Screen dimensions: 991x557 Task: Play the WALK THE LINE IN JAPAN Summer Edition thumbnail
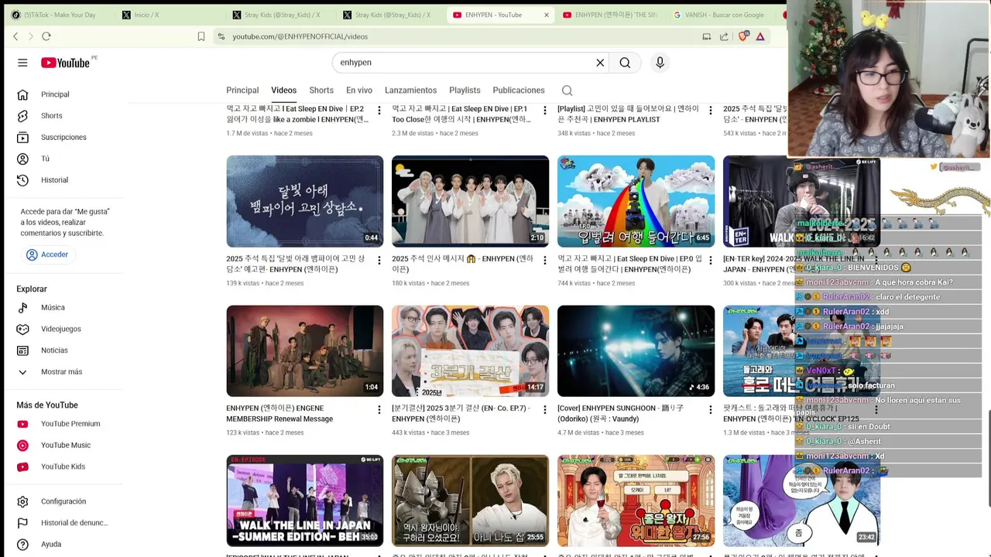[304, 501]
